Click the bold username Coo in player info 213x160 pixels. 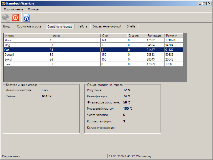44,90
